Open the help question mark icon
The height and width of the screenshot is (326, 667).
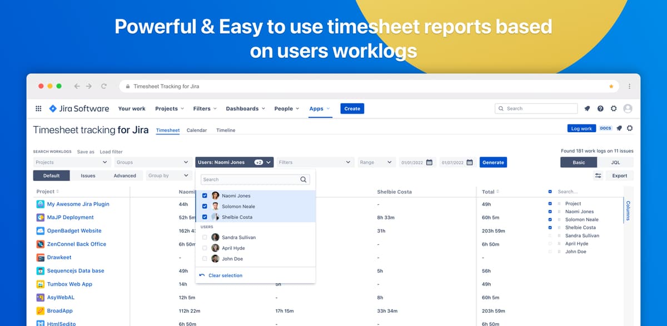point(600,109)
